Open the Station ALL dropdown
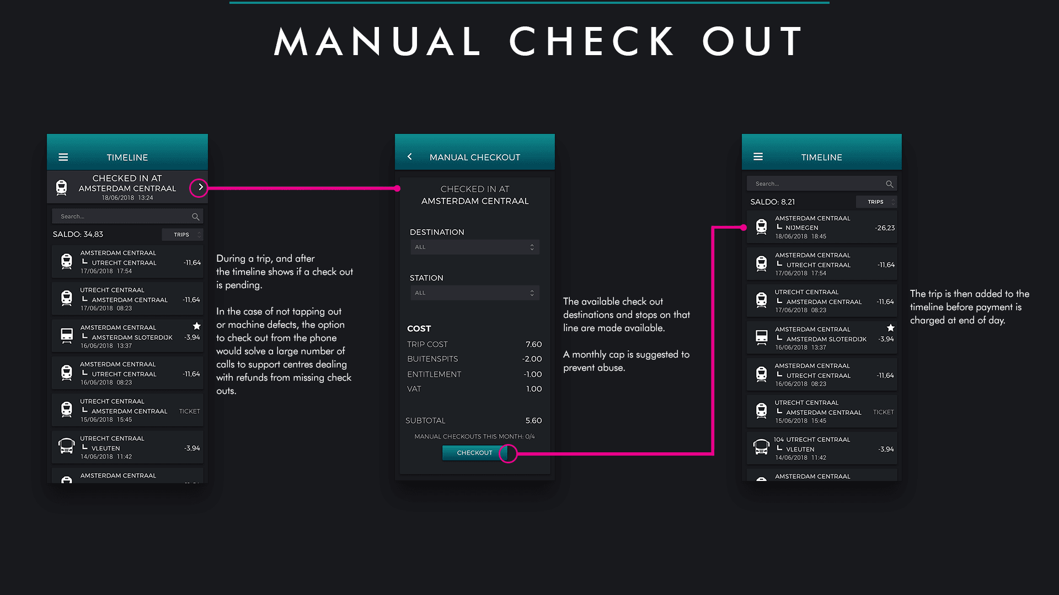 point(474,293)
